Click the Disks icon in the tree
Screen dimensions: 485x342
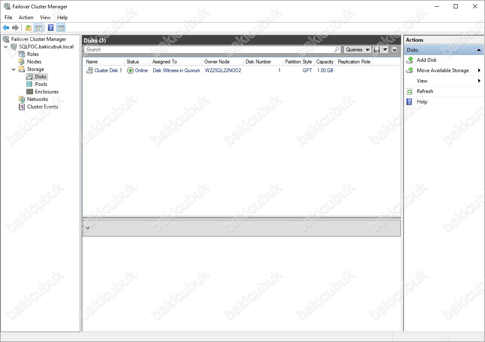click(x=29, y=77)
